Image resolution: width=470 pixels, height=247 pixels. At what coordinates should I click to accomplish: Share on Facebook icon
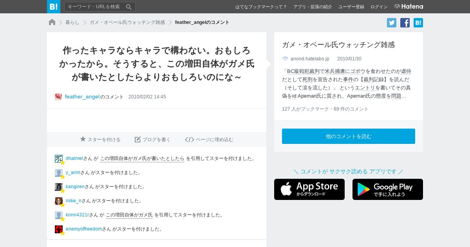pos(405,23)
